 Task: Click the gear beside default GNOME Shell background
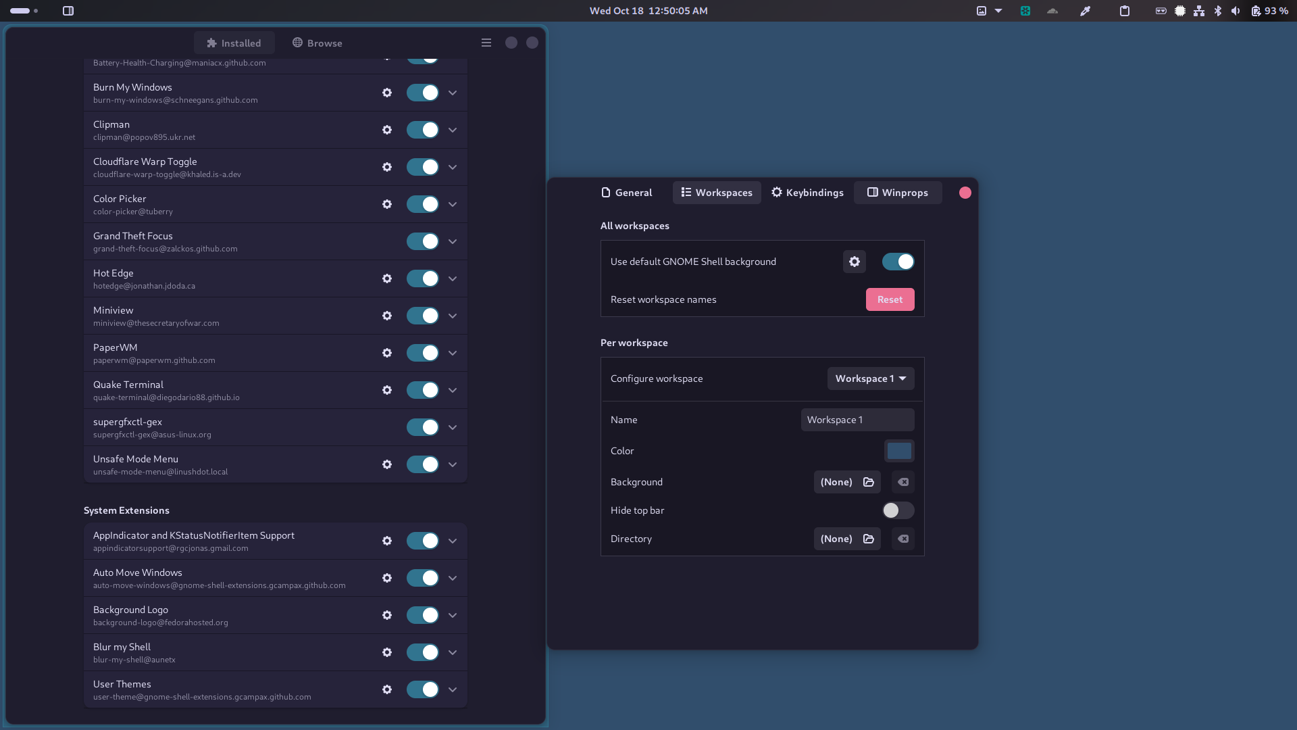(x=854, y=262)
